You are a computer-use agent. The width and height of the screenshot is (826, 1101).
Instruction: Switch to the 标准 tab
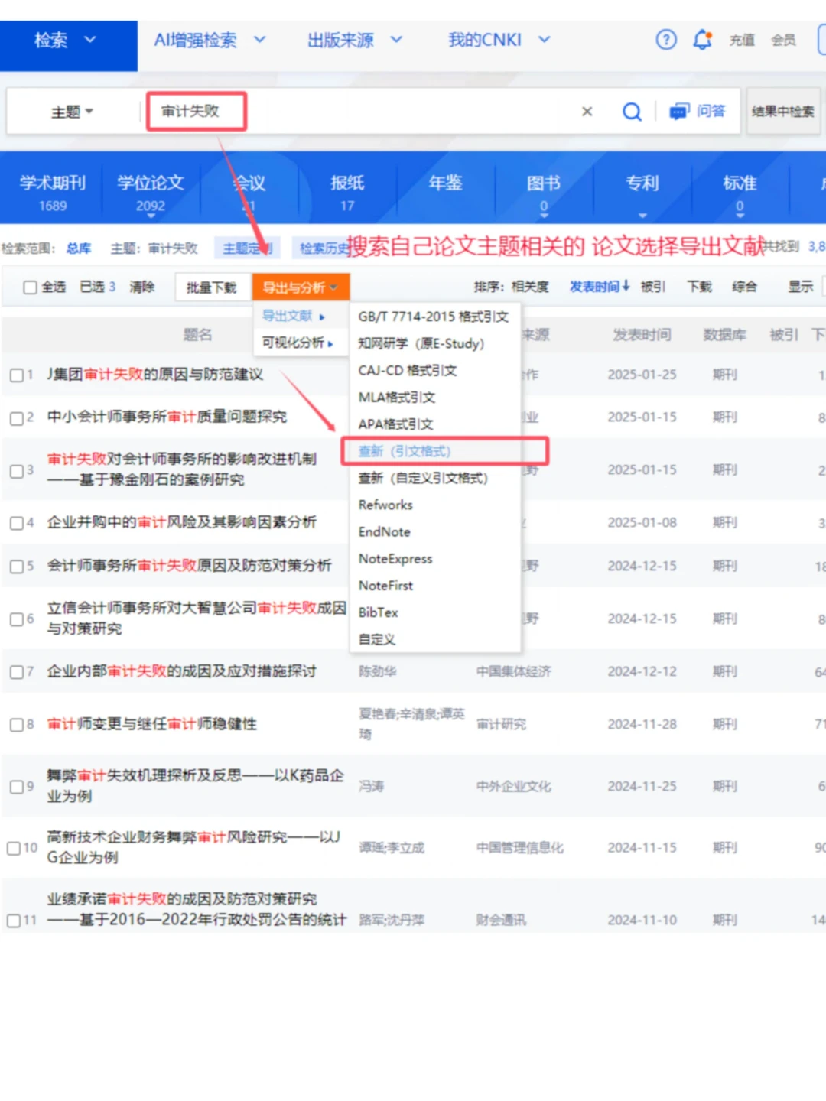click(740, 192)
